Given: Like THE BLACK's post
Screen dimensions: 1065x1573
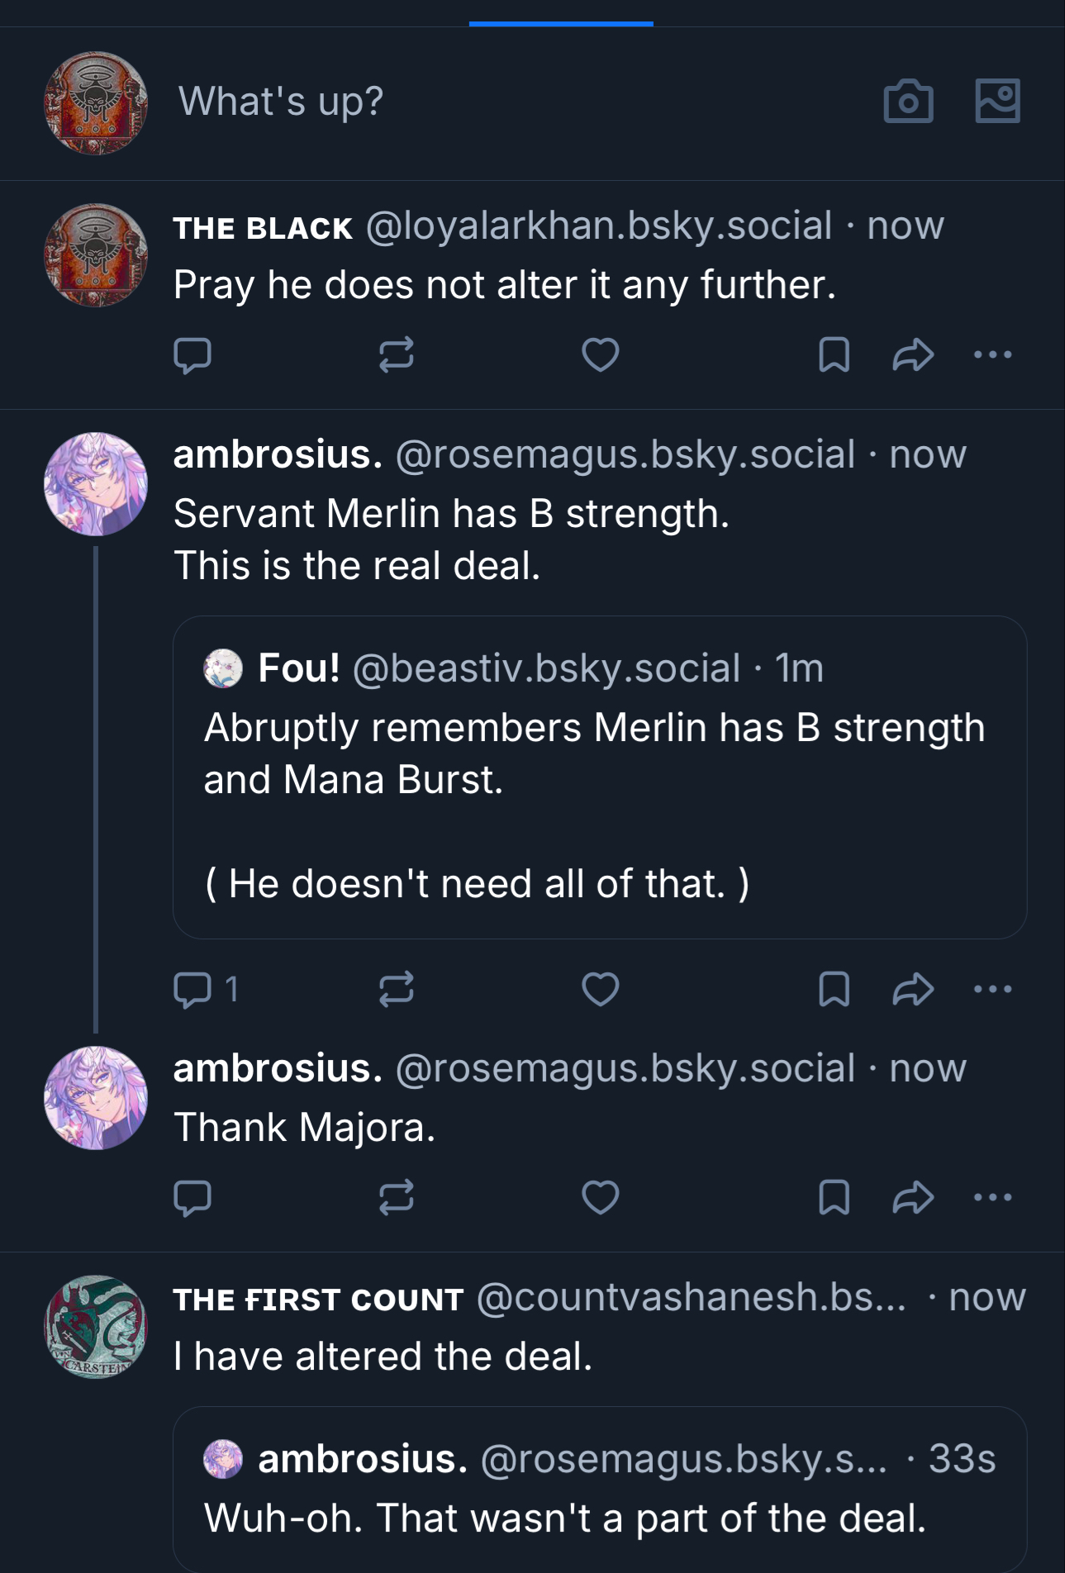Looking at the screenshot, I should point(600,355).
